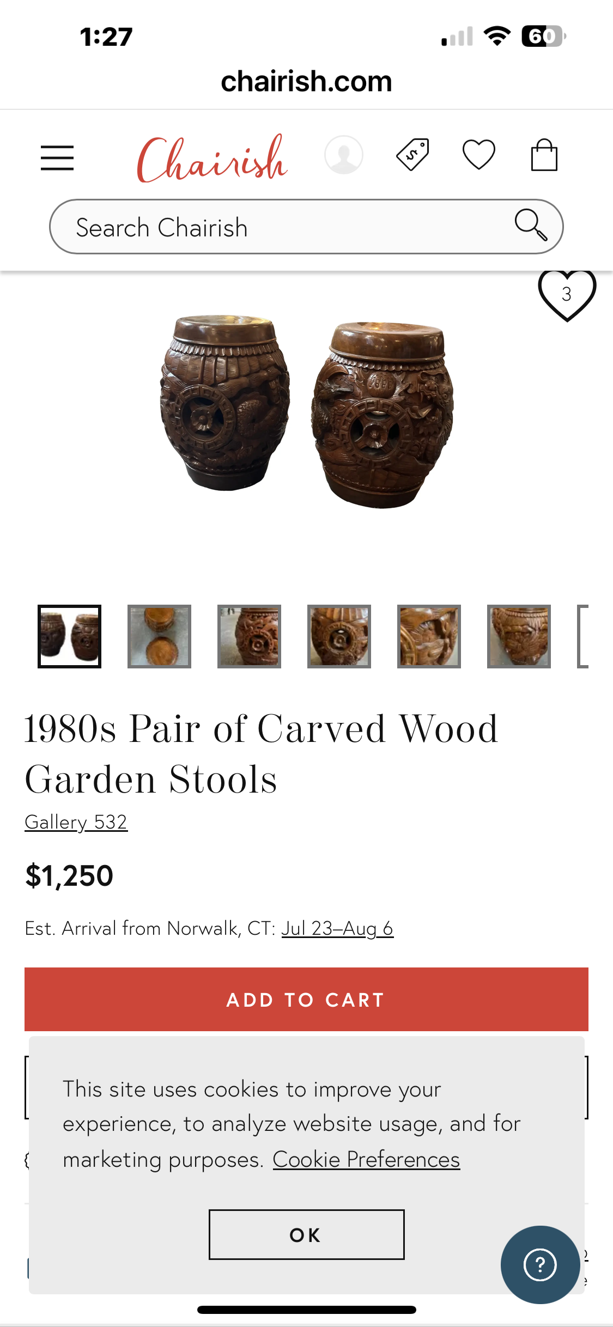Focus the Search Chairish input field

tap(306, 227)
